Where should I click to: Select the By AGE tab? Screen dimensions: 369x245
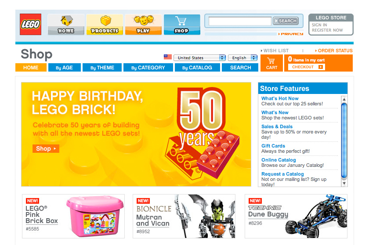[64, 68]
